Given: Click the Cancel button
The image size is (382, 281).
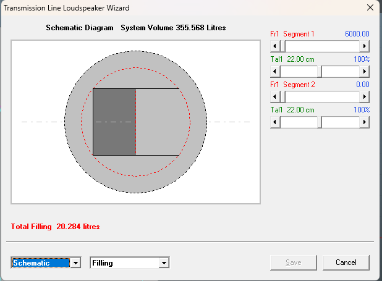Looking at the screenshot, I should coord(346,262).
